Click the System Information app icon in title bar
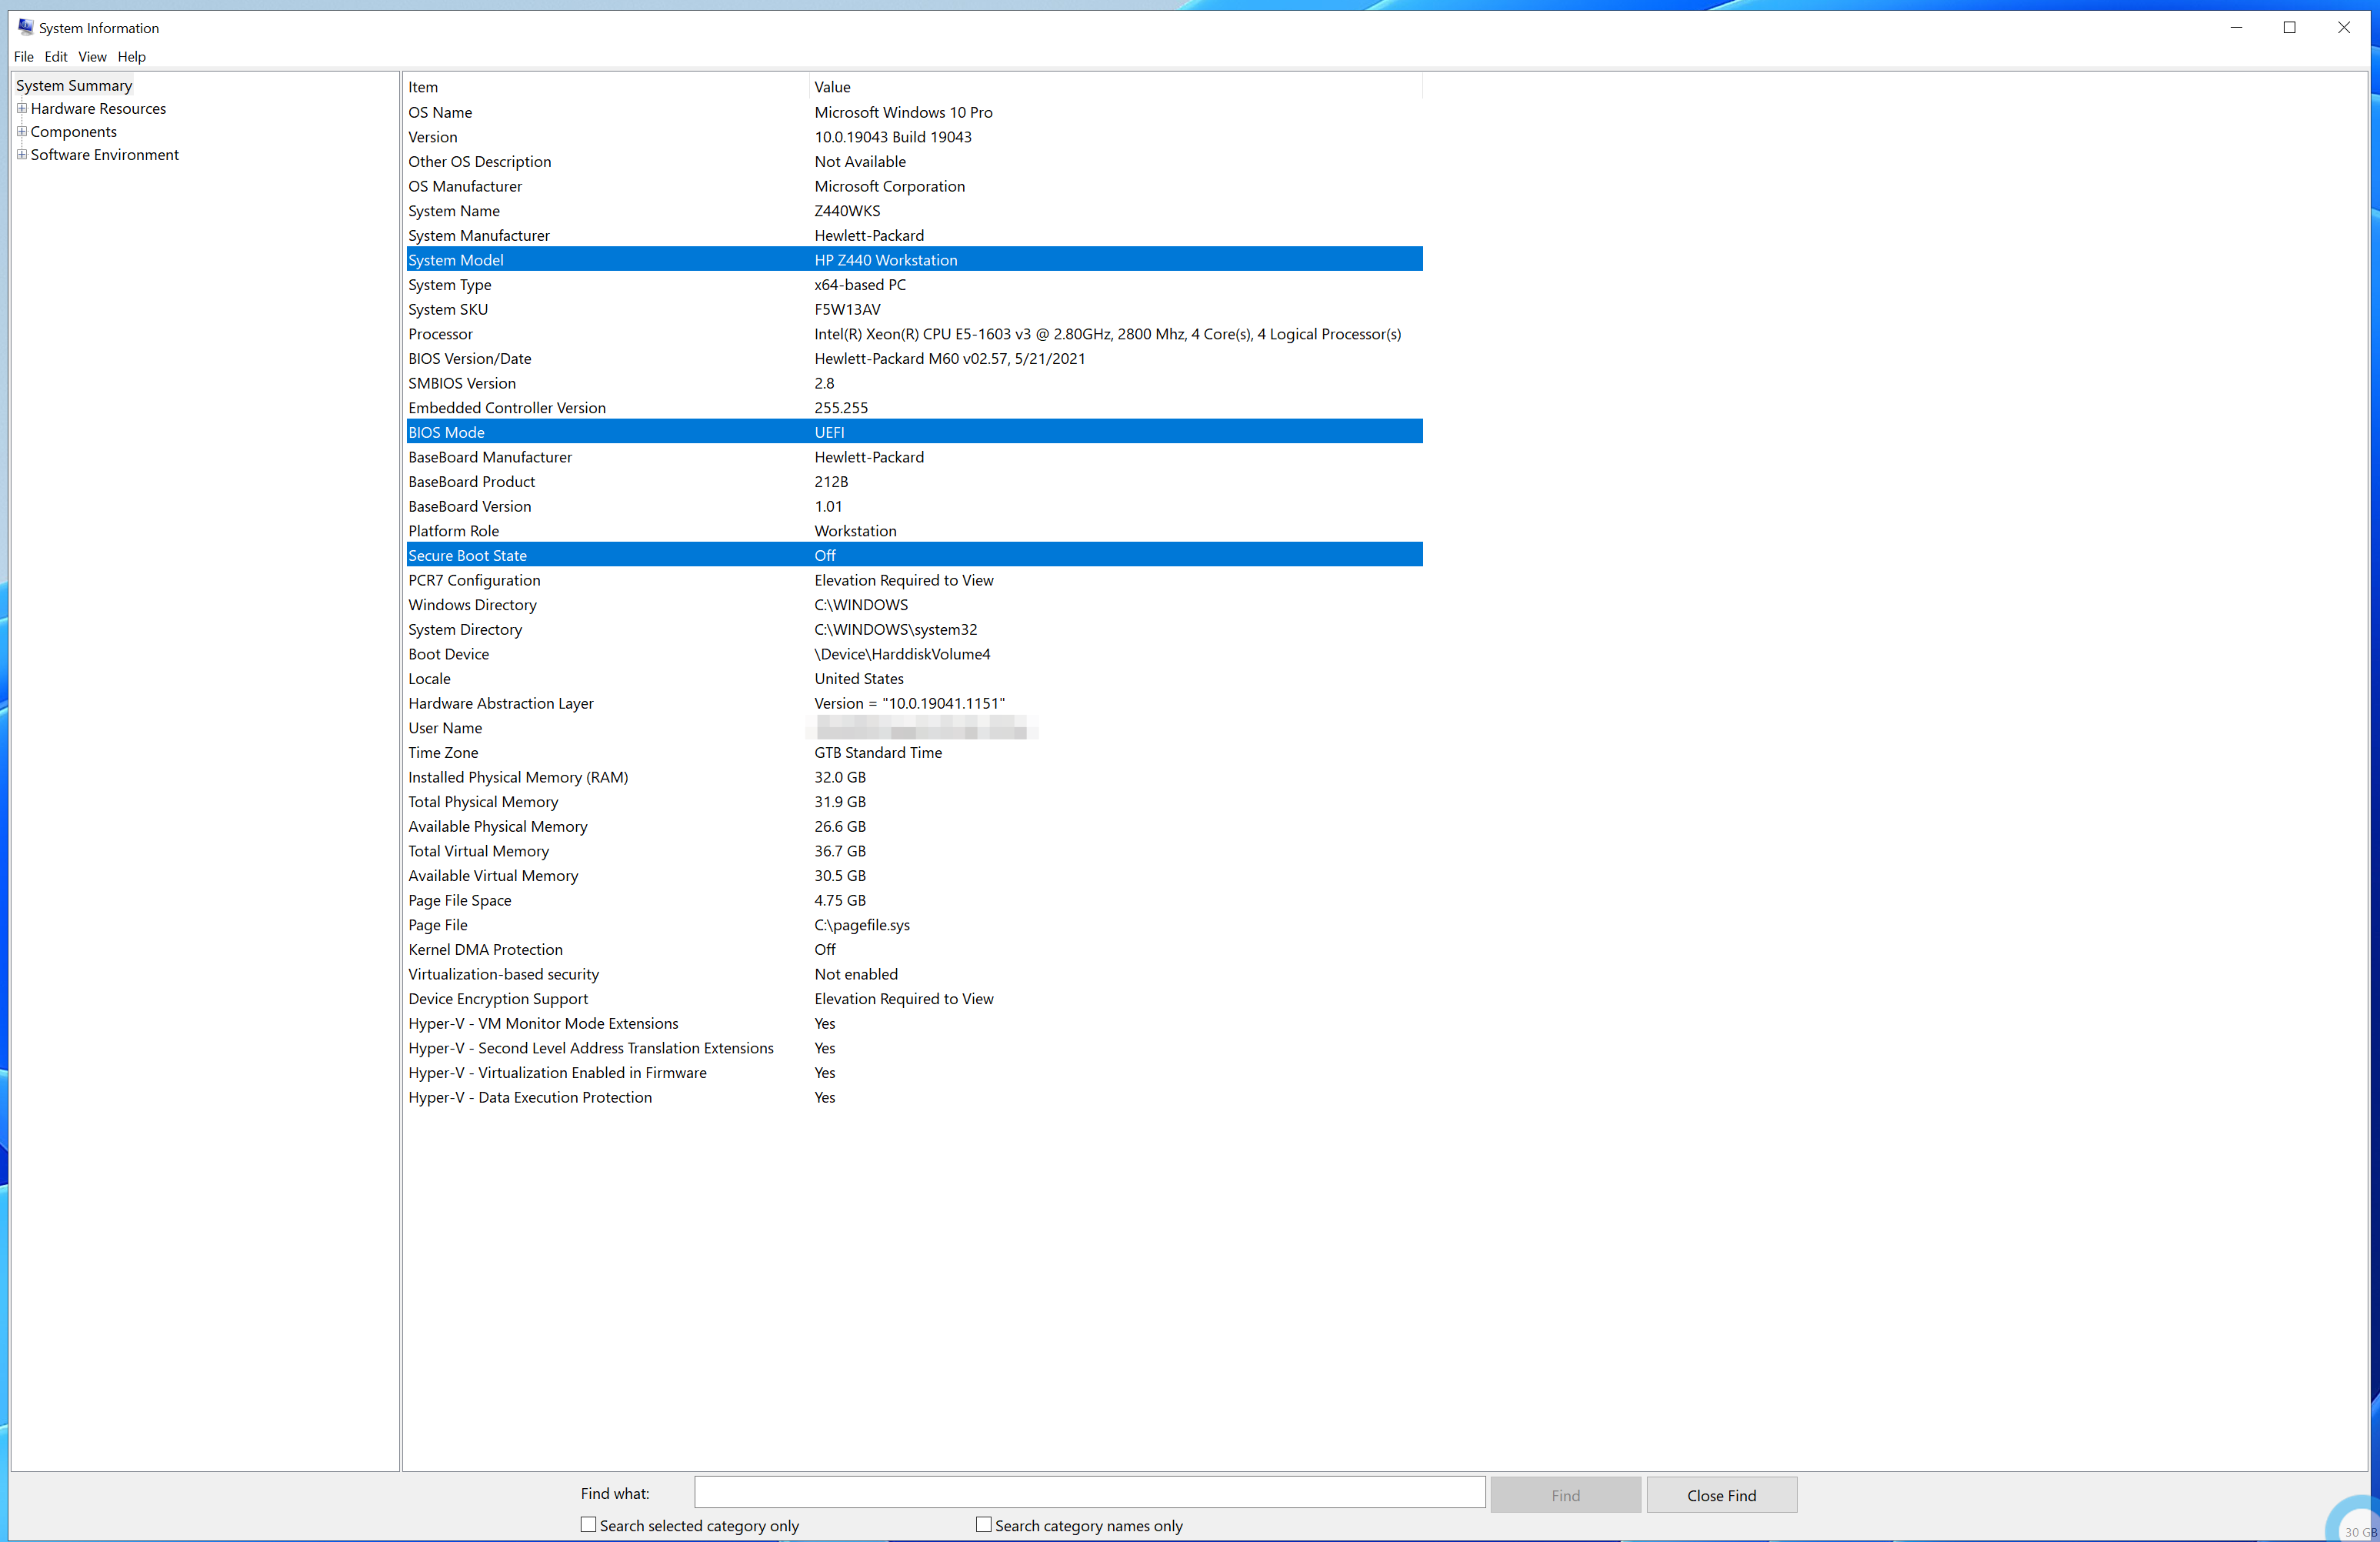The image size is (2380, 1542). pos(25,27)
